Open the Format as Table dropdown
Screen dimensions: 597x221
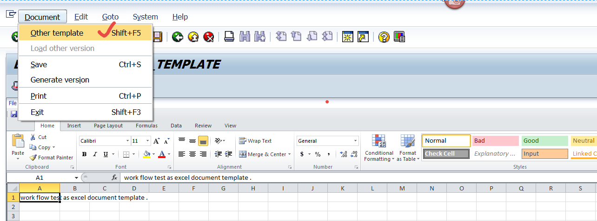coord(408,148)
